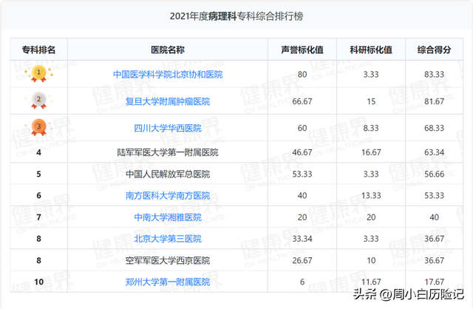This screenshot has width=473, height=309.
Task: Click total score 63.34 cell
Action: (435, 152)
